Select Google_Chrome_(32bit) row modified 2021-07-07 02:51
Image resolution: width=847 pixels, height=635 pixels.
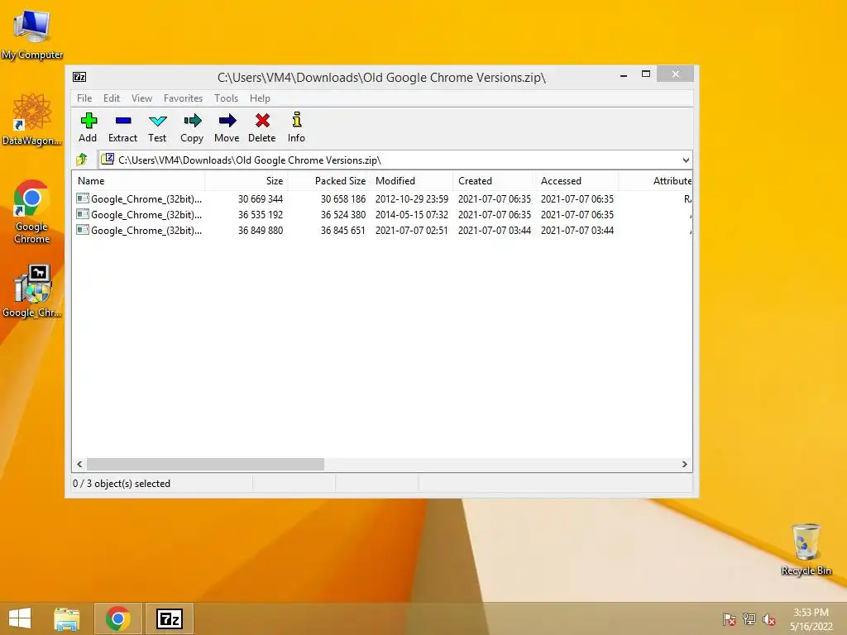pyautogui.click(x=382, y=230)
